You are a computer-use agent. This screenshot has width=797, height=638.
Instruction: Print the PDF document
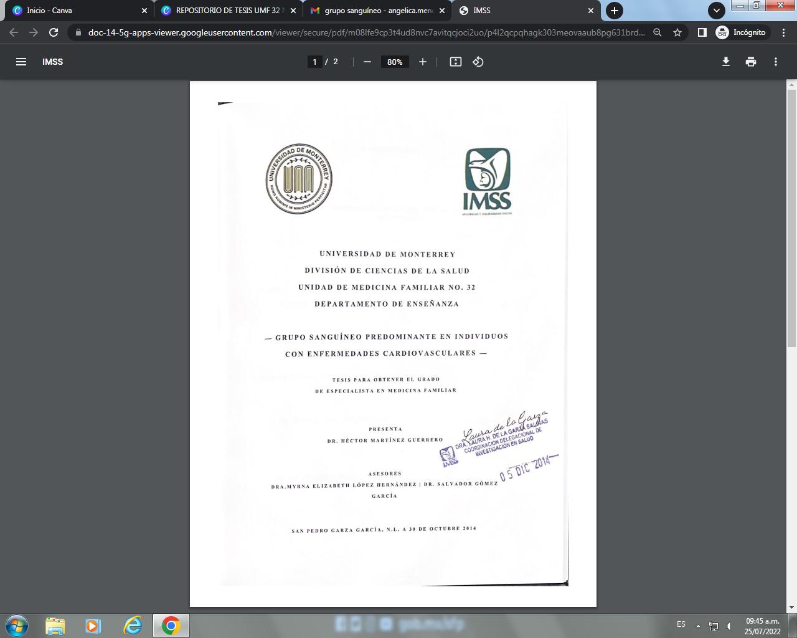[x=751, y=62]
